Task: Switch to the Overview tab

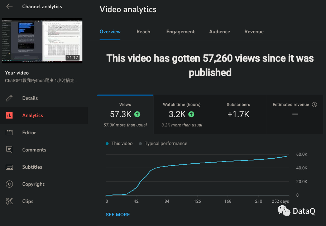Action: coord(110,32)
